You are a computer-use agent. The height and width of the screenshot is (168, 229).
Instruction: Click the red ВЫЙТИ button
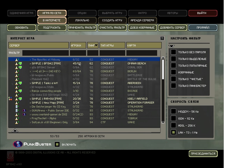tap(203, 13)
